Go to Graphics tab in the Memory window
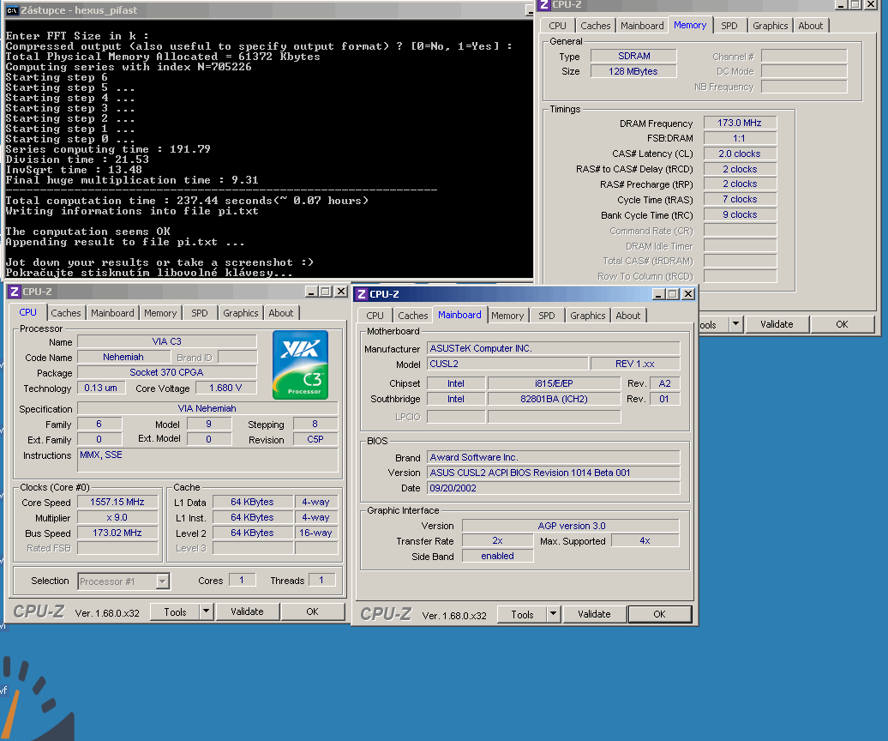Image resolution: width=888 pixels, height=741 pixels. point(771,26)
